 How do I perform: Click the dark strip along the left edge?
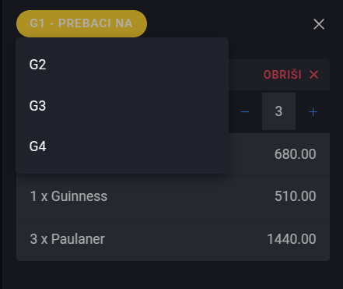point(2,144)
